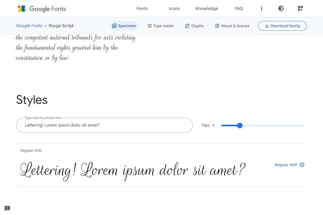Focus the preview text input field
The image size is (323, 215).
click(x=104, y=125)
